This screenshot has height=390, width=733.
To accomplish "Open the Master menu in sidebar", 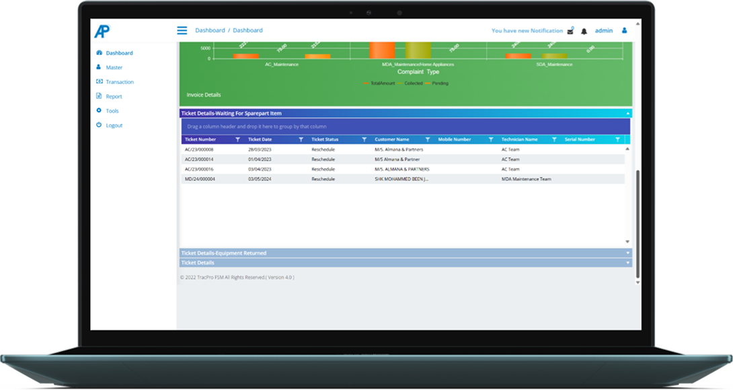I will click(x=114, y=67).
